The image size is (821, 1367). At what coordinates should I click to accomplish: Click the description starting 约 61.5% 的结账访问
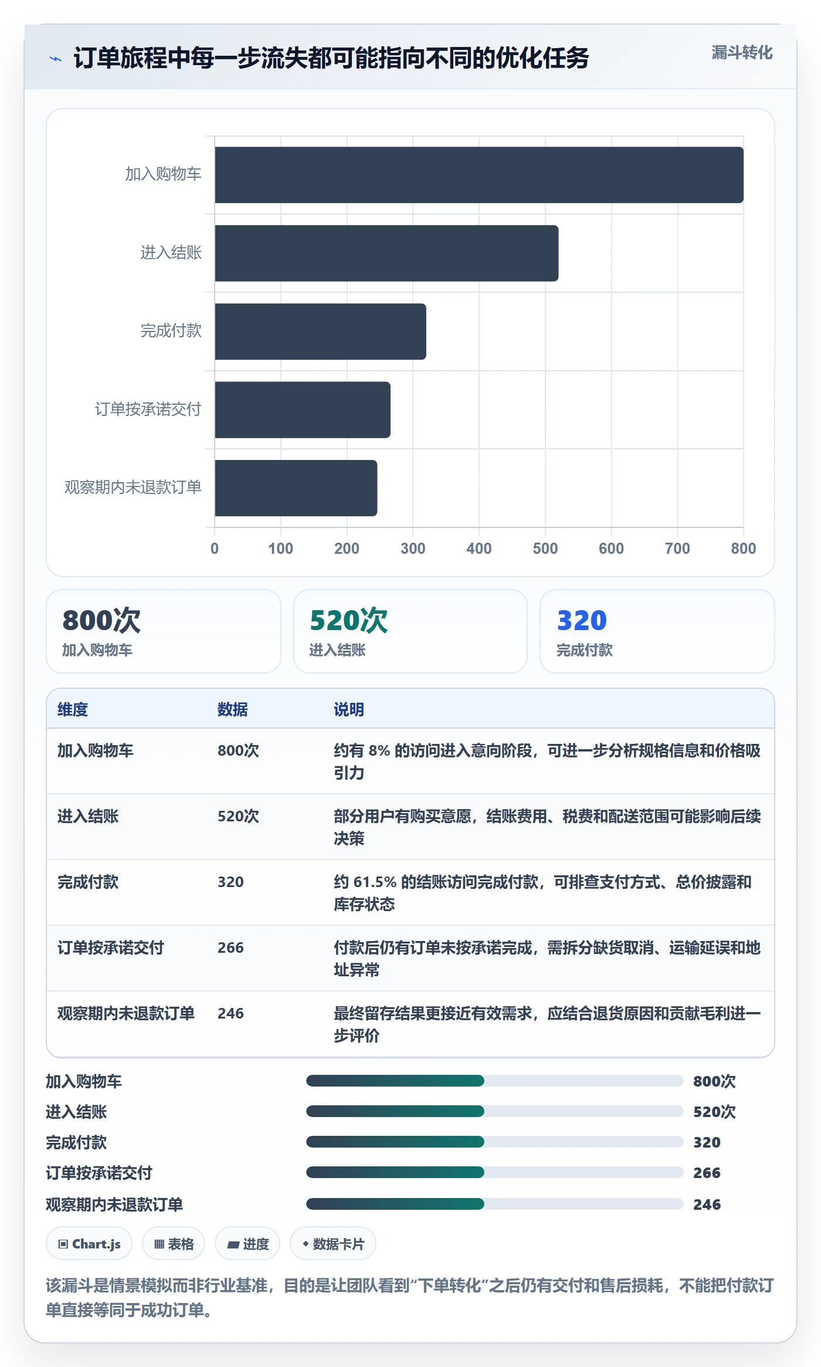tap(542, 893)
